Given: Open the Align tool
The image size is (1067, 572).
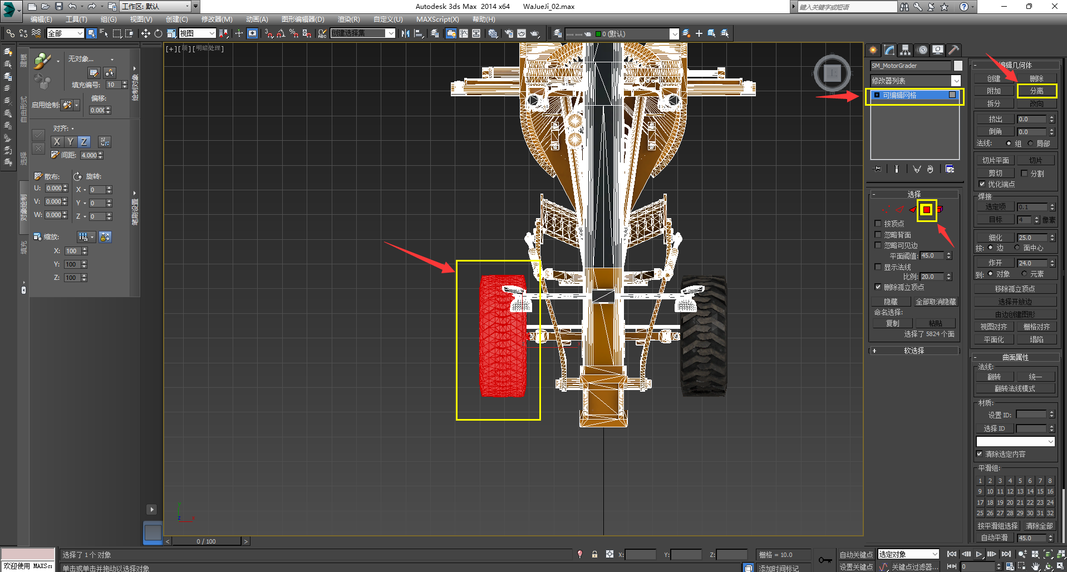Looking at the screenshot, I should point(419,33).
